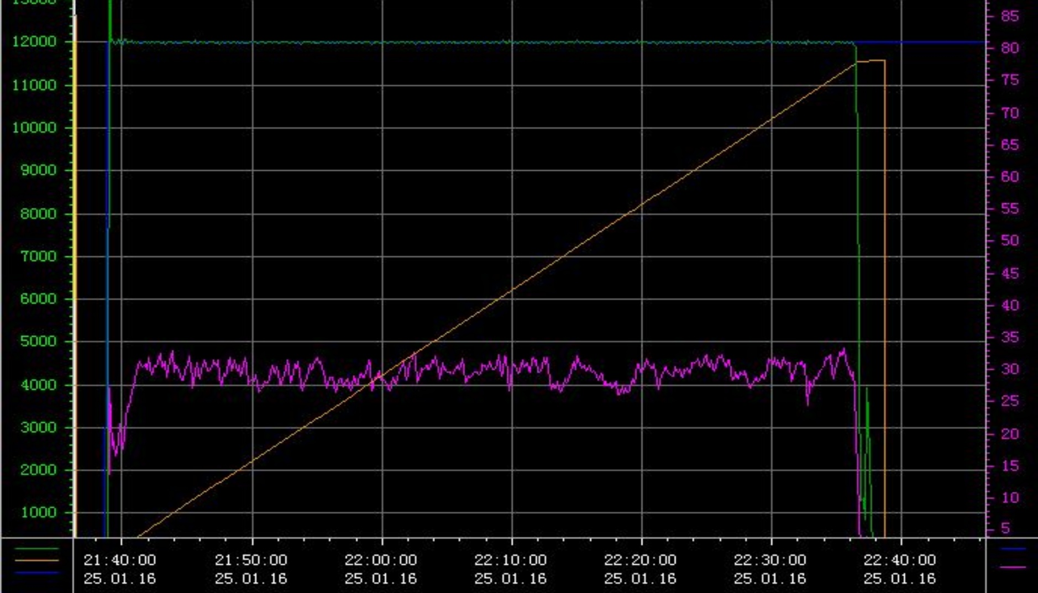Viewport: 1038px width, 593px height.
Task: Click the 55 label on magenta axis
Action: click(1010, 208)
